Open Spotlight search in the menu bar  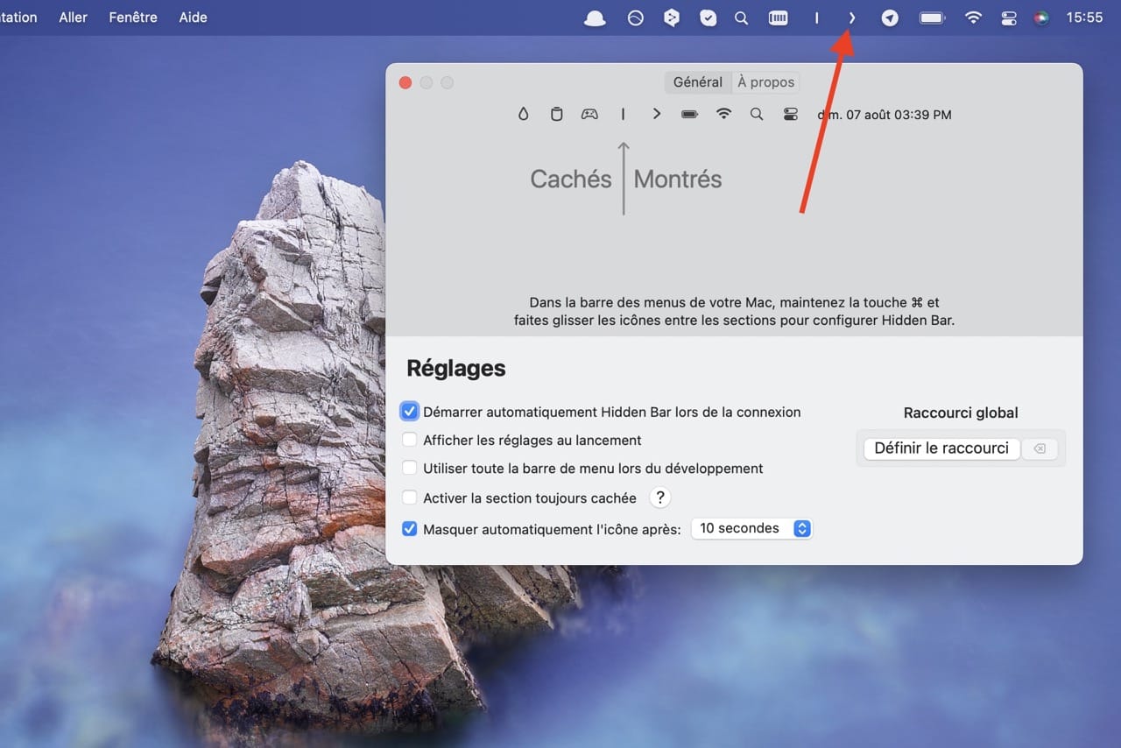[742, 18]
